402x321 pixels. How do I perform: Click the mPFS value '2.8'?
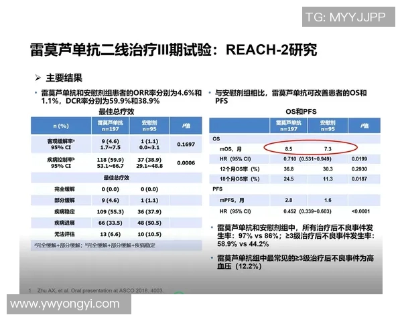tap(288, 200)
